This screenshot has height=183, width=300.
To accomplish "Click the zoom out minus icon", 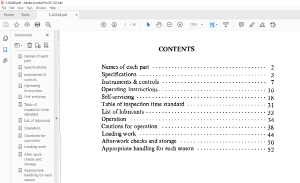I will tap(169, 24).
